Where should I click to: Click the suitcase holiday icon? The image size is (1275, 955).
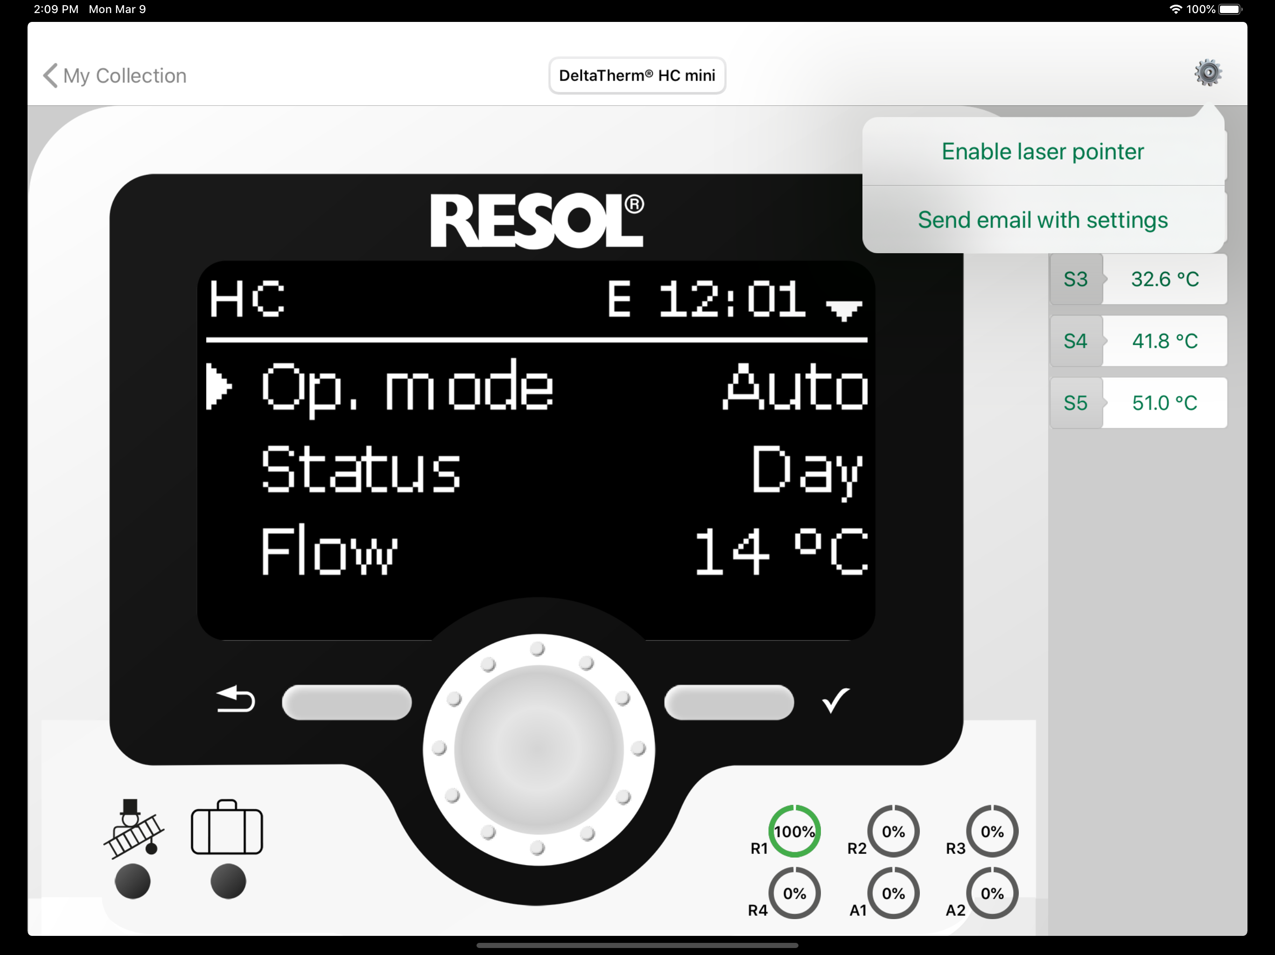(227, 827)
